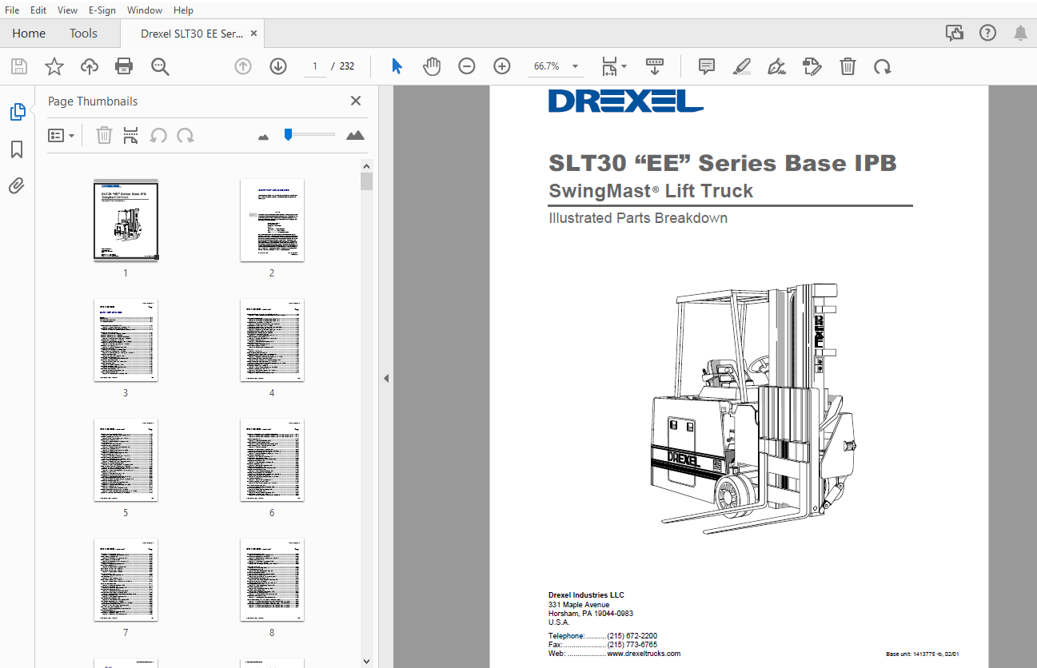Click the upload to cloud icon
Screen dimensions: 1037x668
tap(90, 66)
